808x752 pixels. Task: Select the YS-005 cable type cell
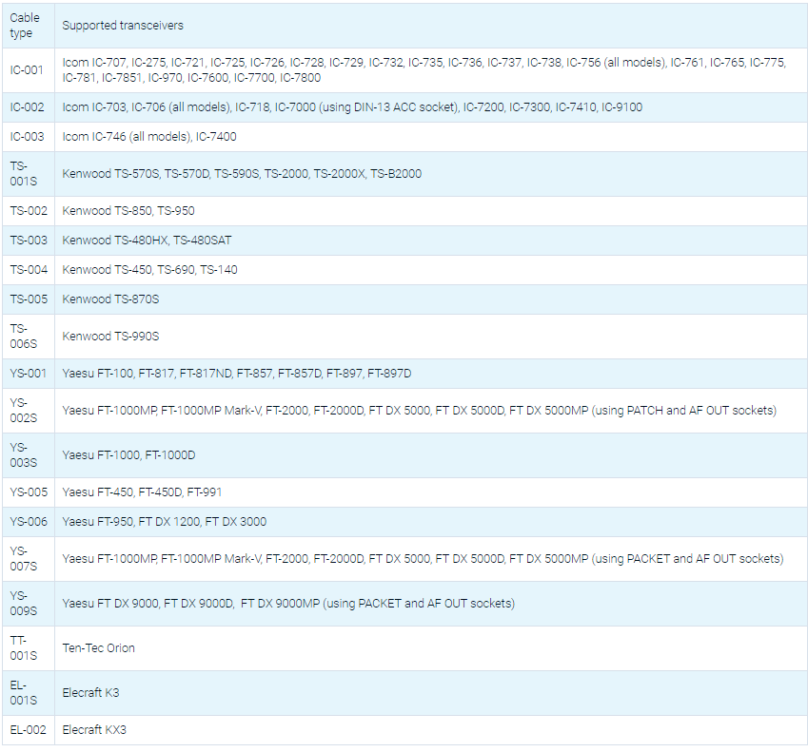click(x=29, y=492)
